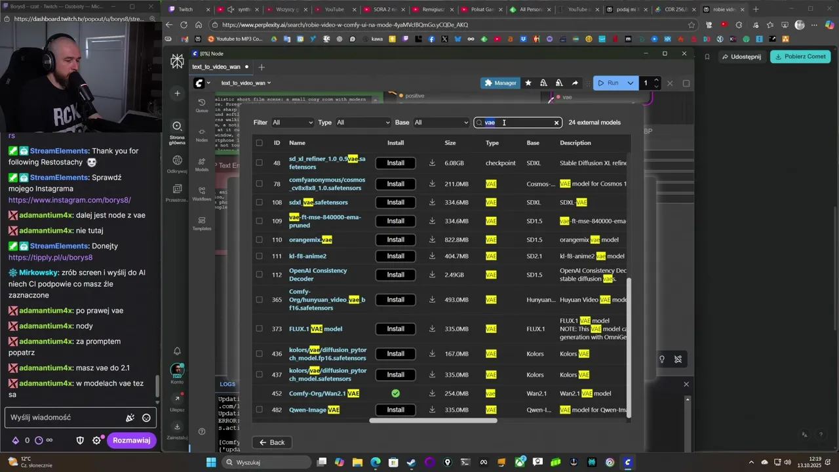Check the box for model ID 78
This screenshot has width=839, height=472.
(260, 184)
